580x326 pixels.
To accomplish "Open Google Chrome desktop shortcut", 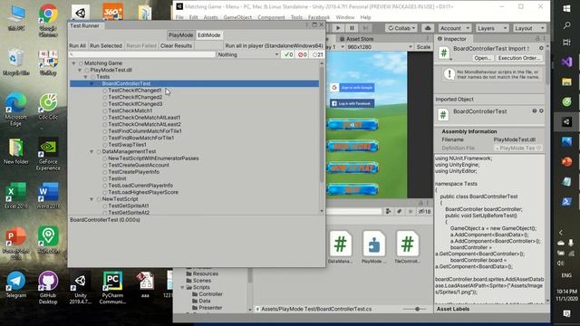I will point(48,20).
